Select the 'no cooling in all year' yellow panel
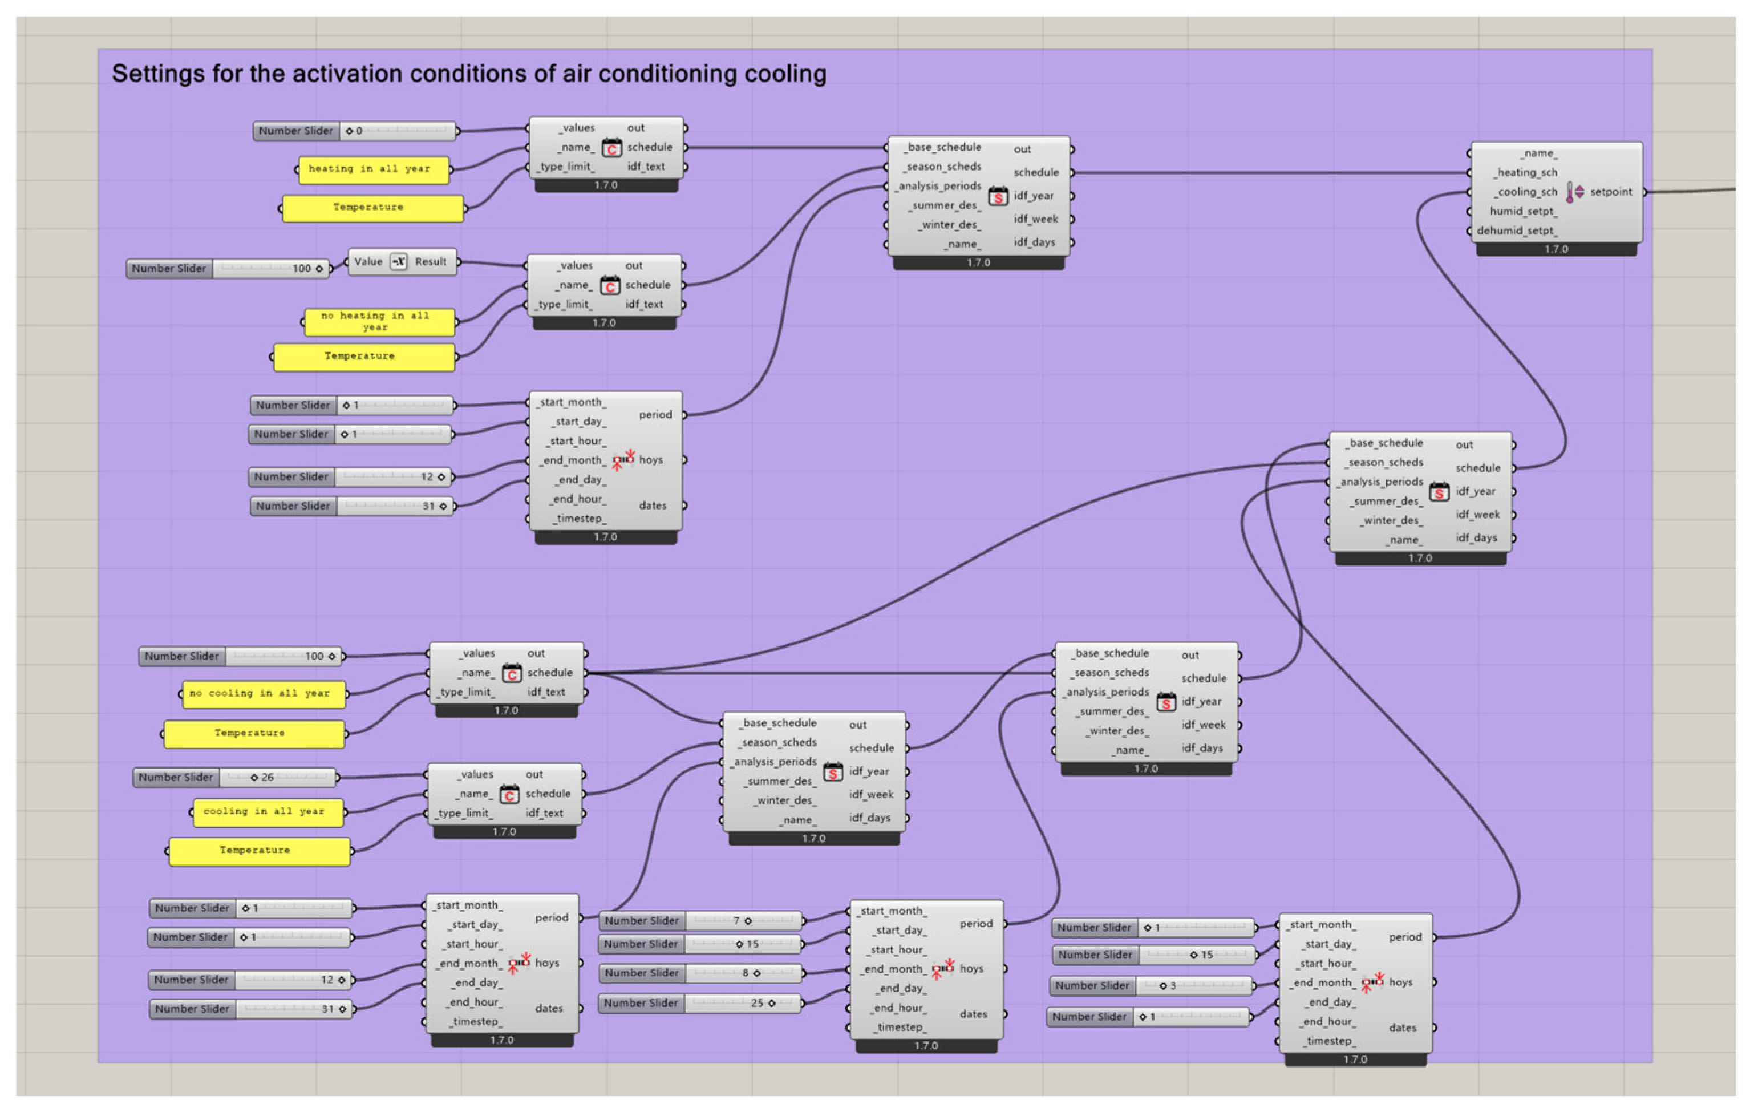Screen dimensions: 1758x1116 [x=263, y=694]
